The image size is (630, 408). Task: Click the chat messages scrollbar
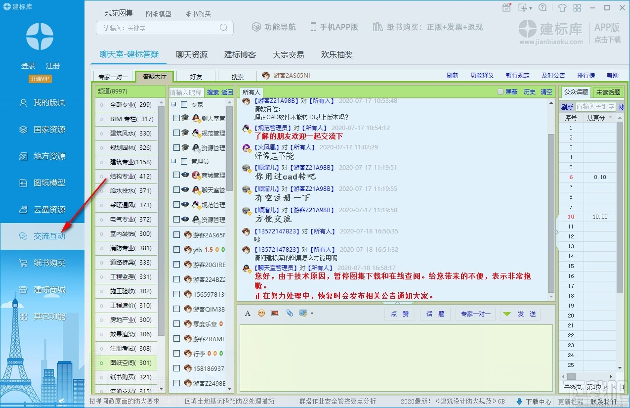pyautogui.click(x=551, y=213)
